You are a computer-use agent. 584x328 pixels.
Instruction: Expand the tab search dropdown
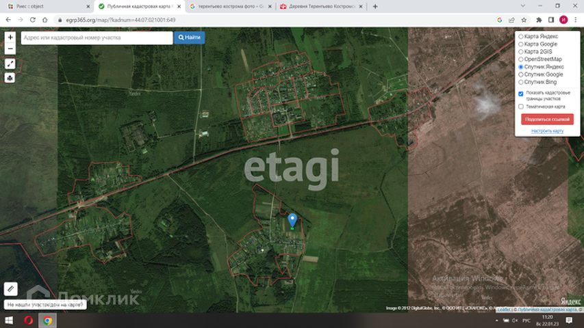click(x=523, y=6)
